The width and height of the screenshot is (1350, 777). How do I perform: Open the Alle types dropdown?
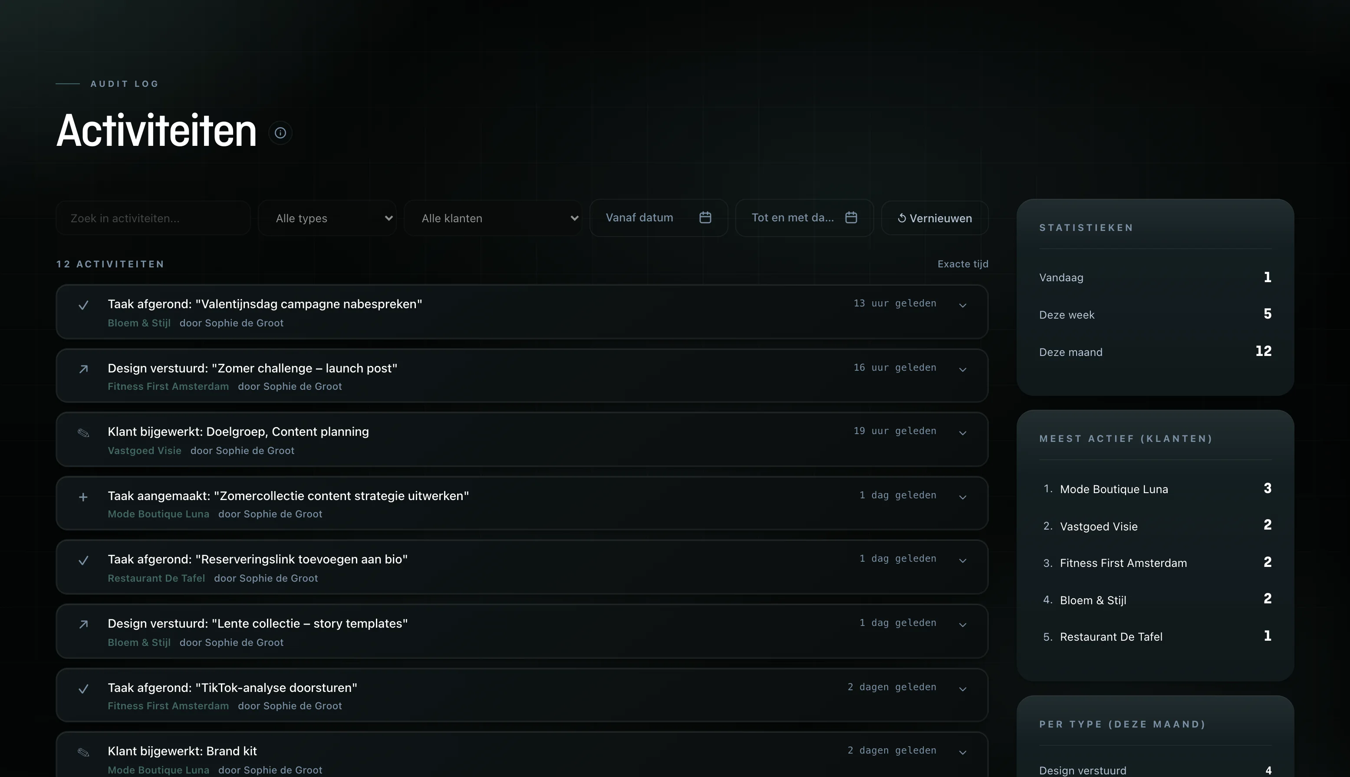[327, 218]
